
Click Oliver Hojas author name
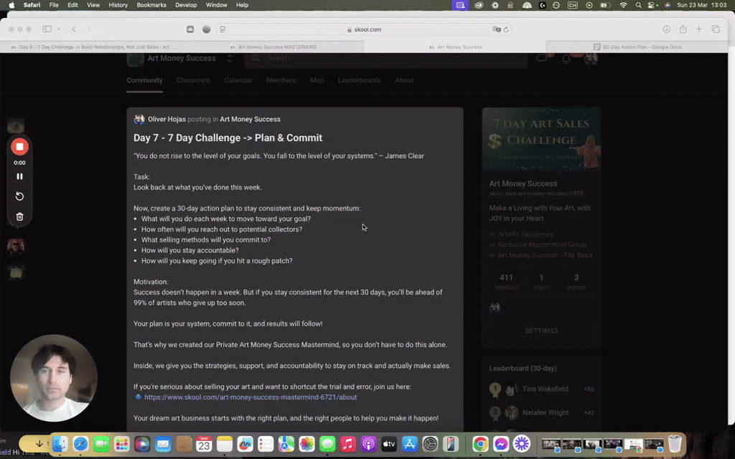(167, 119)
